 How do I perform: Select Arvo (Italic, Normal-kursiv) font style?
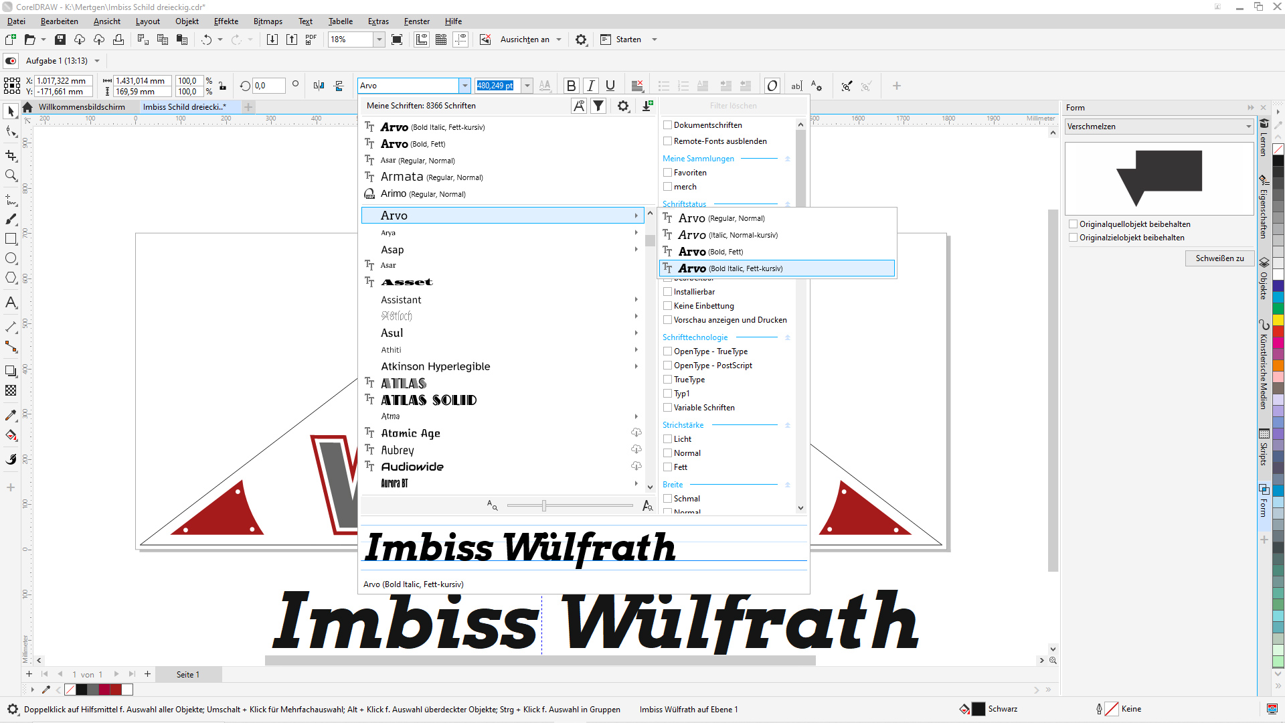tap(777, 235)
